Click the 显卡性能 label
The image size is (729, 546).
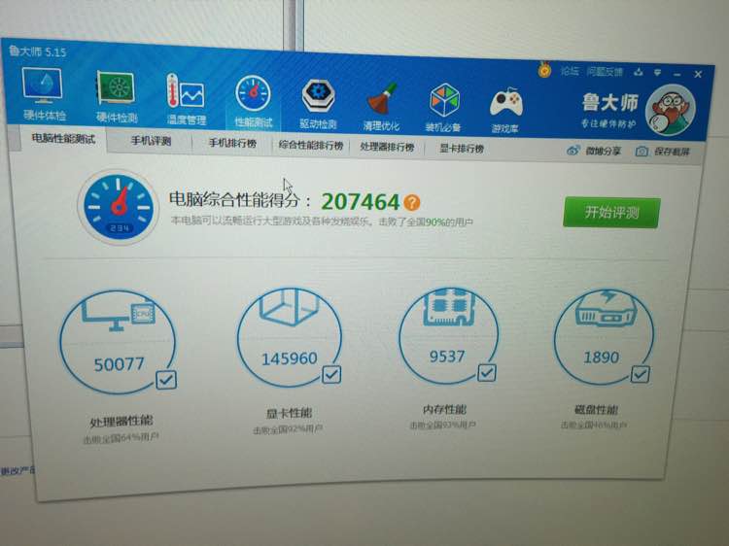point(289,413)
